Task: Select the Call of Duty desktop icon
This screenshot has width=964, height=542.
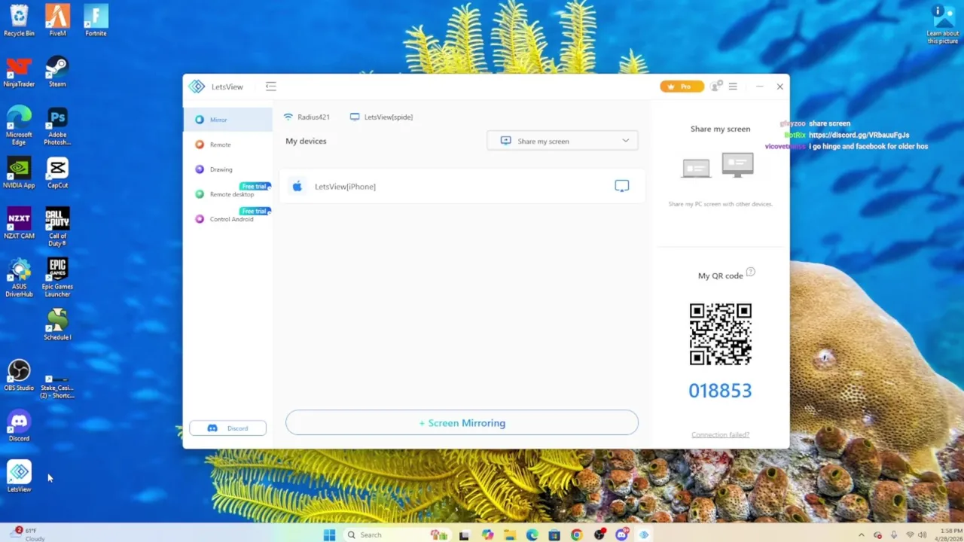Action: pyautogui.click(x=57, y=227)
